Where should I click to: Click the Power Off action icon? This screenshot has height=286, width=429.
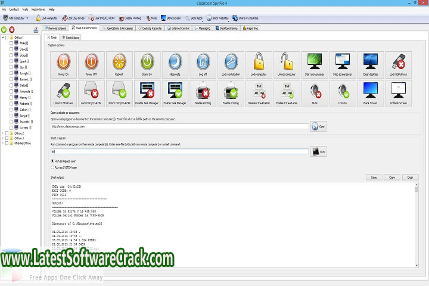[91, 64]
